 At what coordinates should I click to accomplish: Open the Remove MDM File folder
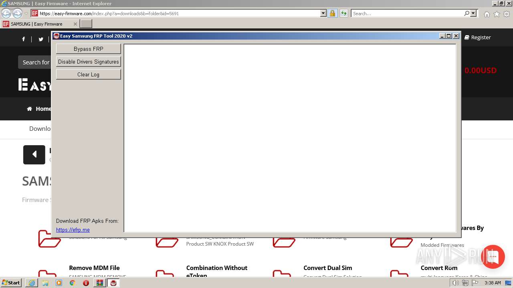point(94,268)
